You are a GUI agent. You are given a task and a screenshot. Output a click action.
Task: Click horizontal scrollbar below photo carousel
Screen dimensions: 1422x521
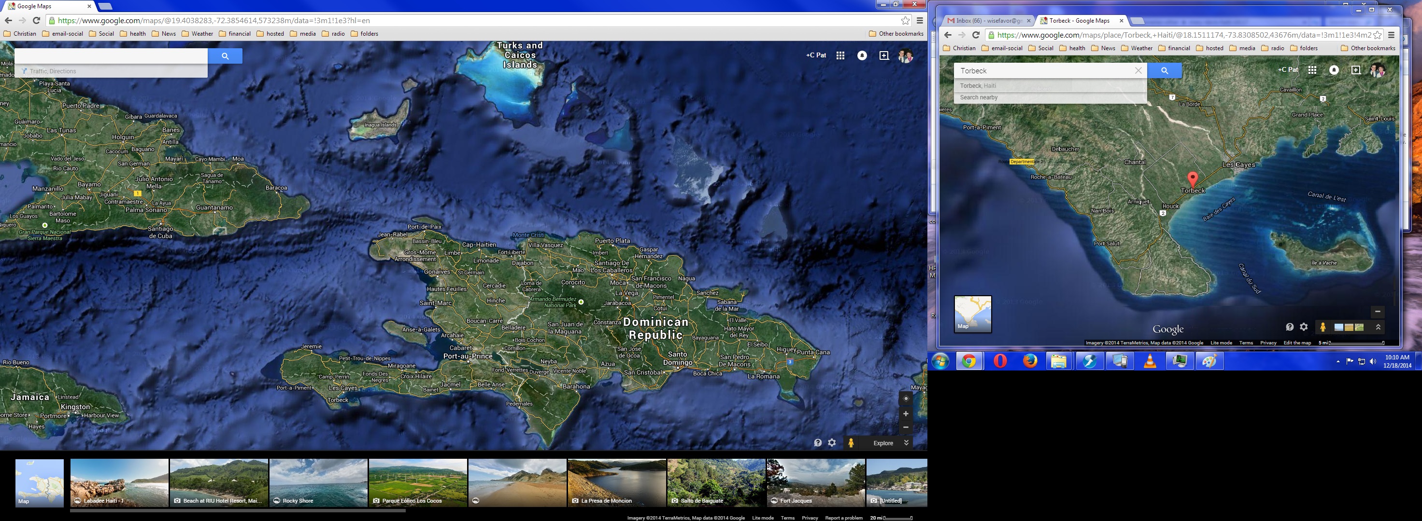[x=238, y=510]
